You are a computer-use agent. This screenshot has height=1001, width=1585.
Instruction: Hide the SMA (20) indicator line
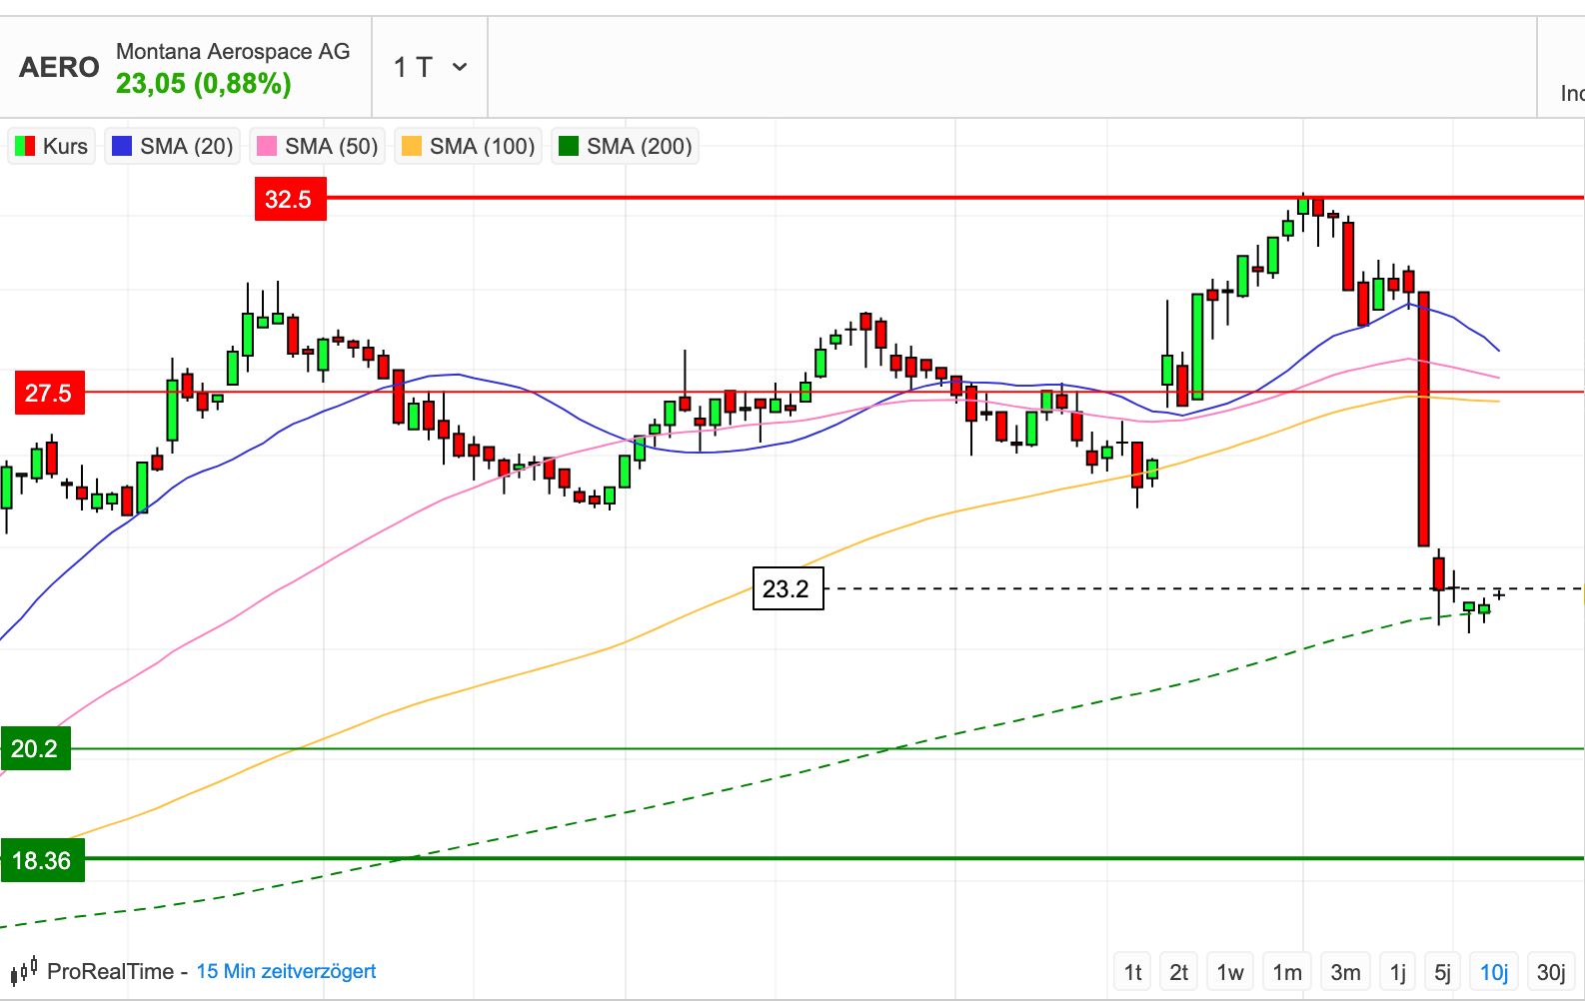coord(173,146)
